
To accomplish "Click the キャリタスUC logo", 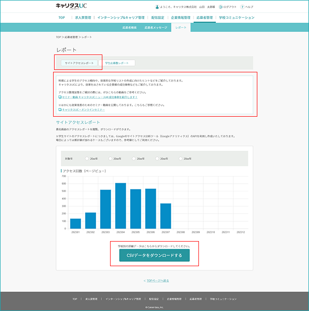I will point(71,6).
